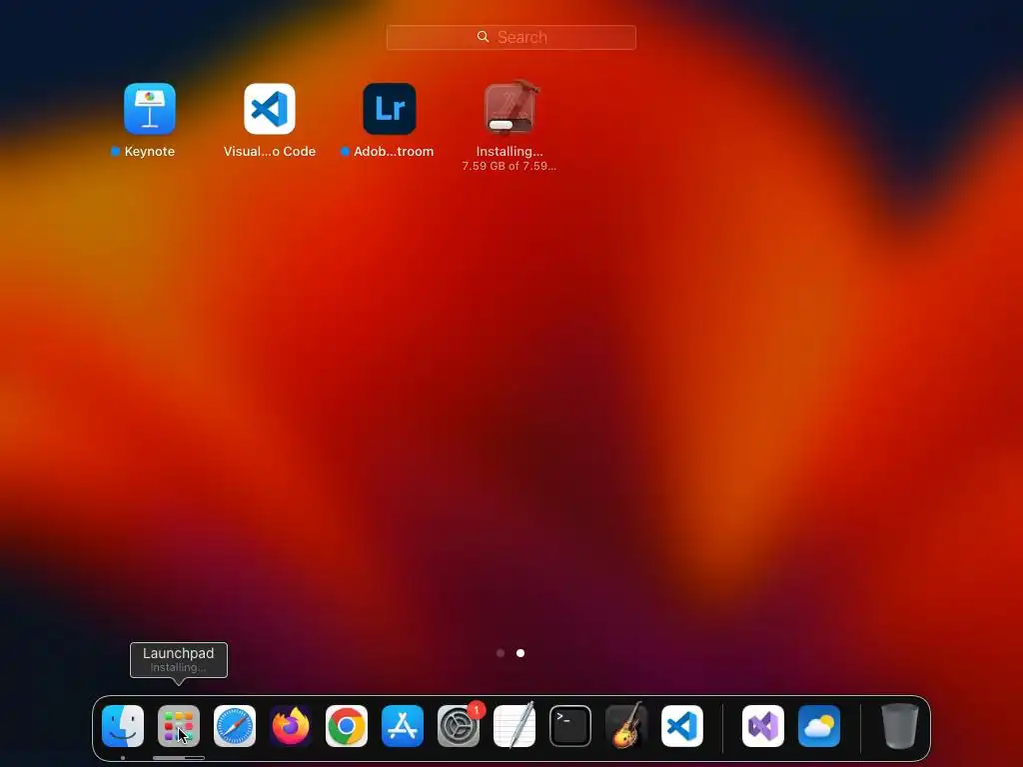Click the Launchpad icon in the Dock
The width and height of the screenshot is (1023, 767).
pos(179,726)
